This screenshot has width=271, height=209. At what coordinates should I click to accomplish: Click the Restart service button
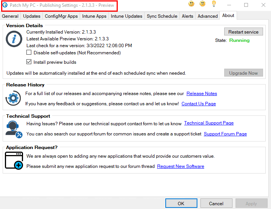click(x=243, y=32)
